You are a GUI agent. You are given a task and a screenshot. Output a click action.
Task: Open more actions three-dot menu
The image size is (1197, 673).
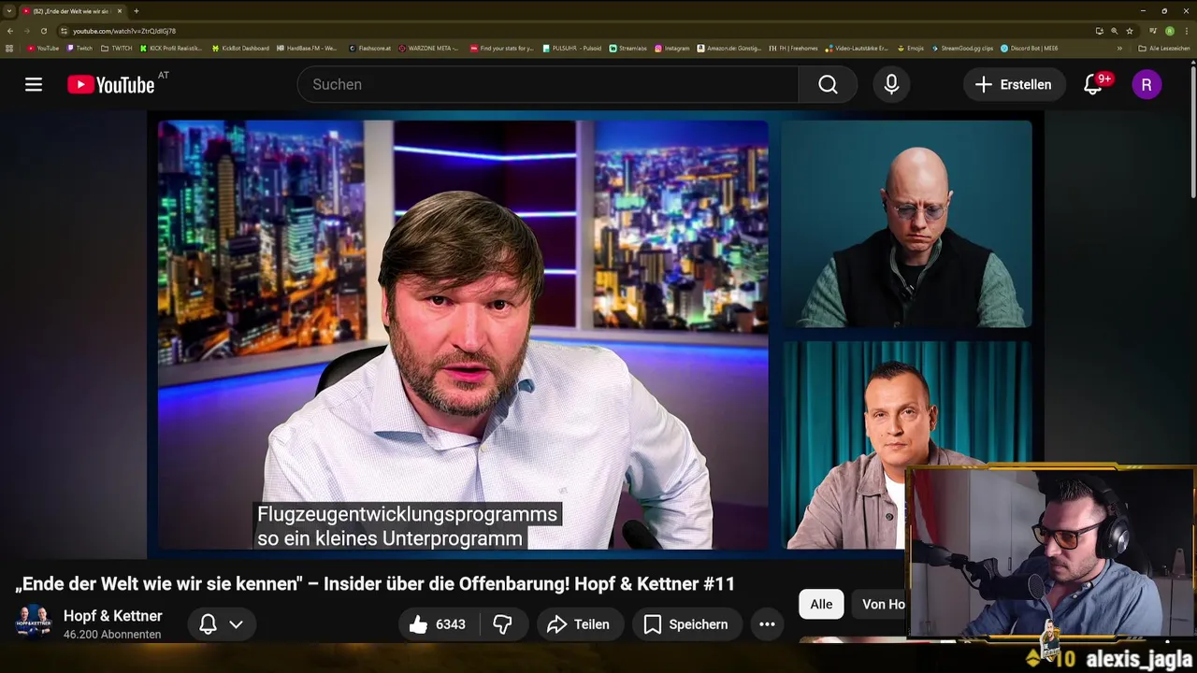[x=767, y=624]
